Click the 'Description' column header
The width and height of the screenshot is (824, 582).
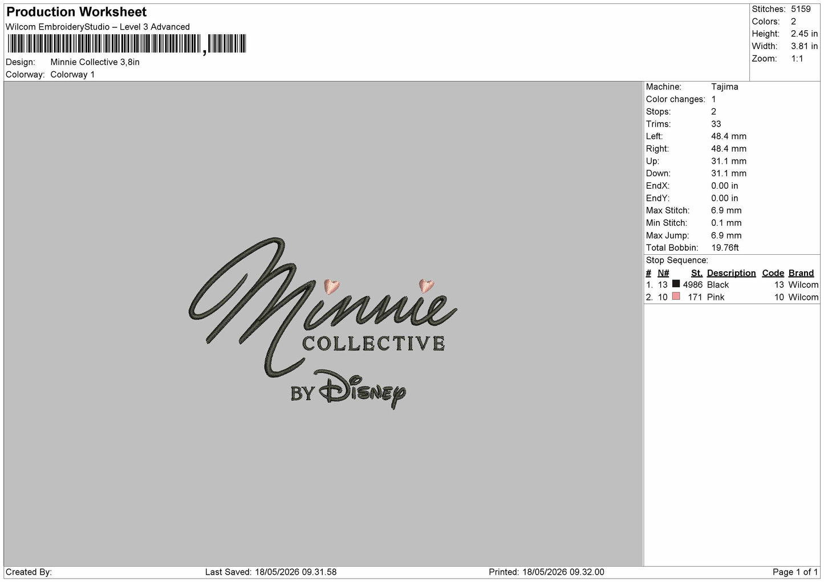coord(731,272)
